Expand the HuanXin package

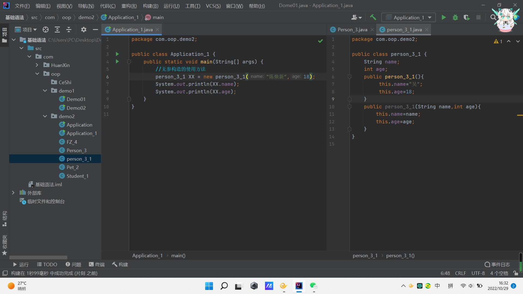point(37,65)
